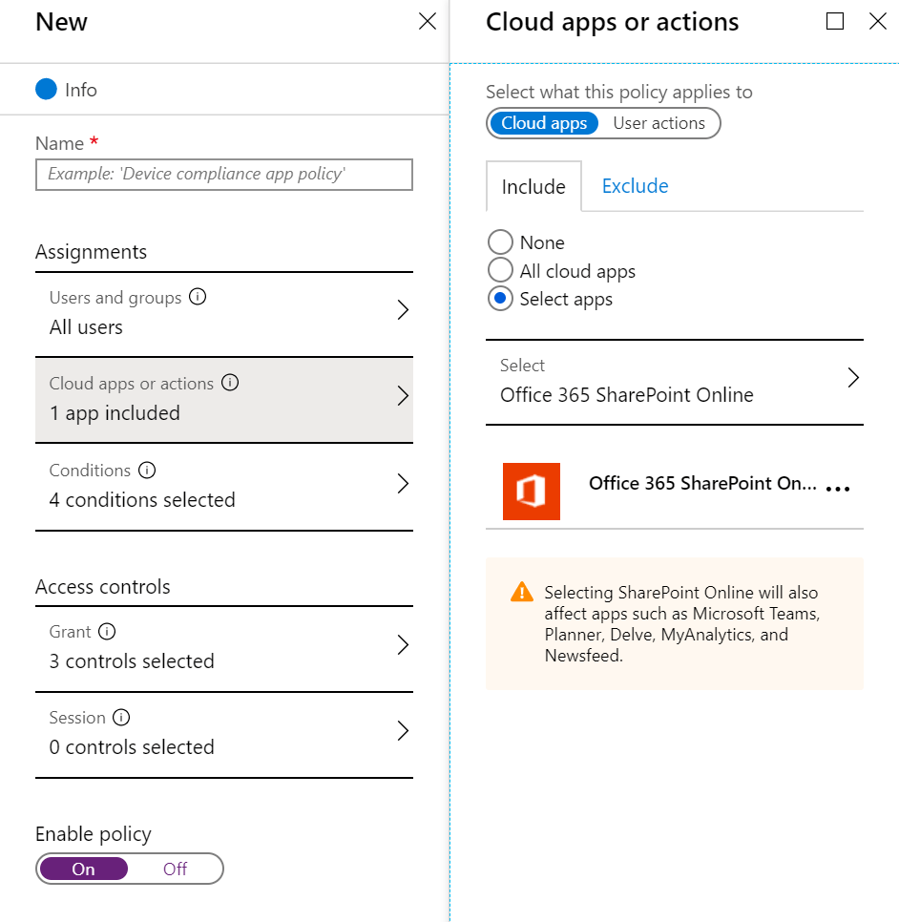Type in the policy Name field
This screenshot has height=922, width=899.
click(223, 175)
